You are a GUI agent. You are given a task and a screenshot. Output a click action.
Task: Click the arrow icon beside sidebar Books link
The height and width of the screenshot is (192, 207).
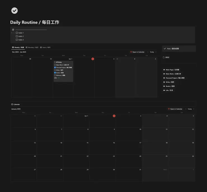click(164, 86)
